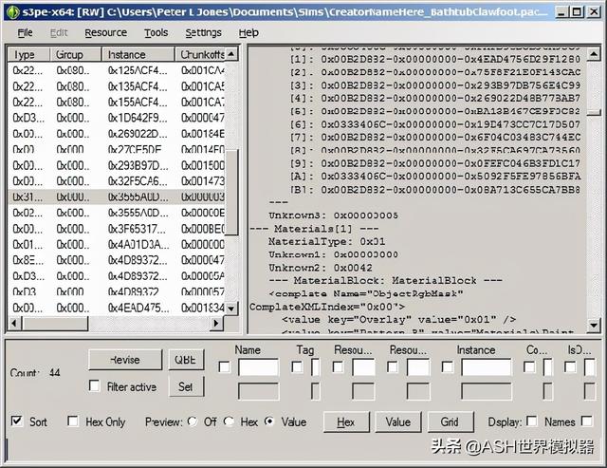Toggle the Filter active checkbox
The width and height of the screenshot is (607, 468).
tap(94, 385)
